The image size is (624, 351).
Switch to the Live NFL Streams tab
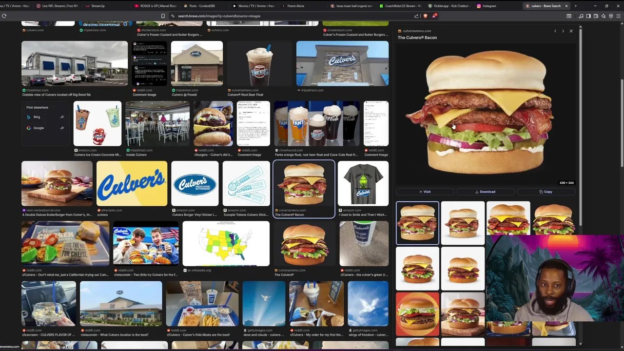pos(57,6)
